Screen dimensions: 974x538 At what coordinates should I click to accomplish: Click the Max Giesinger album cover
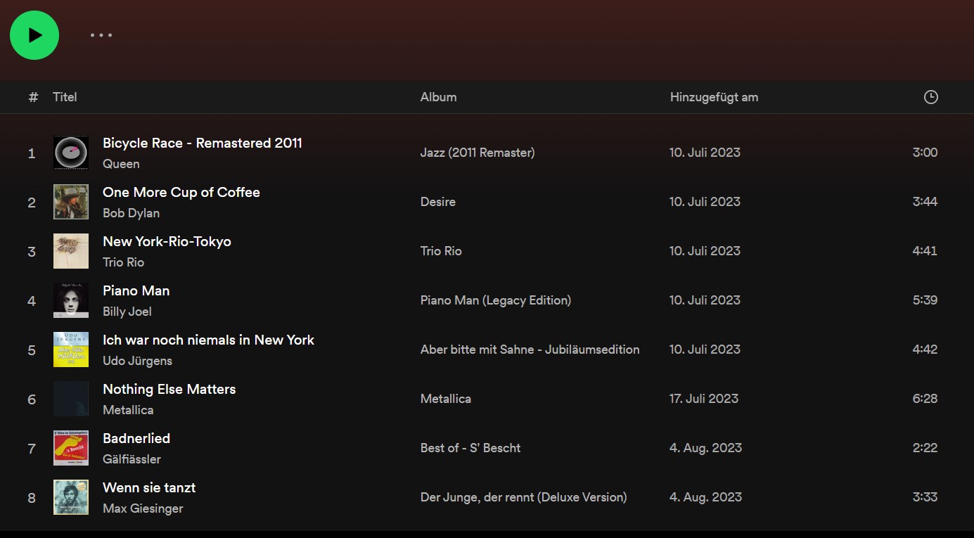70,497
